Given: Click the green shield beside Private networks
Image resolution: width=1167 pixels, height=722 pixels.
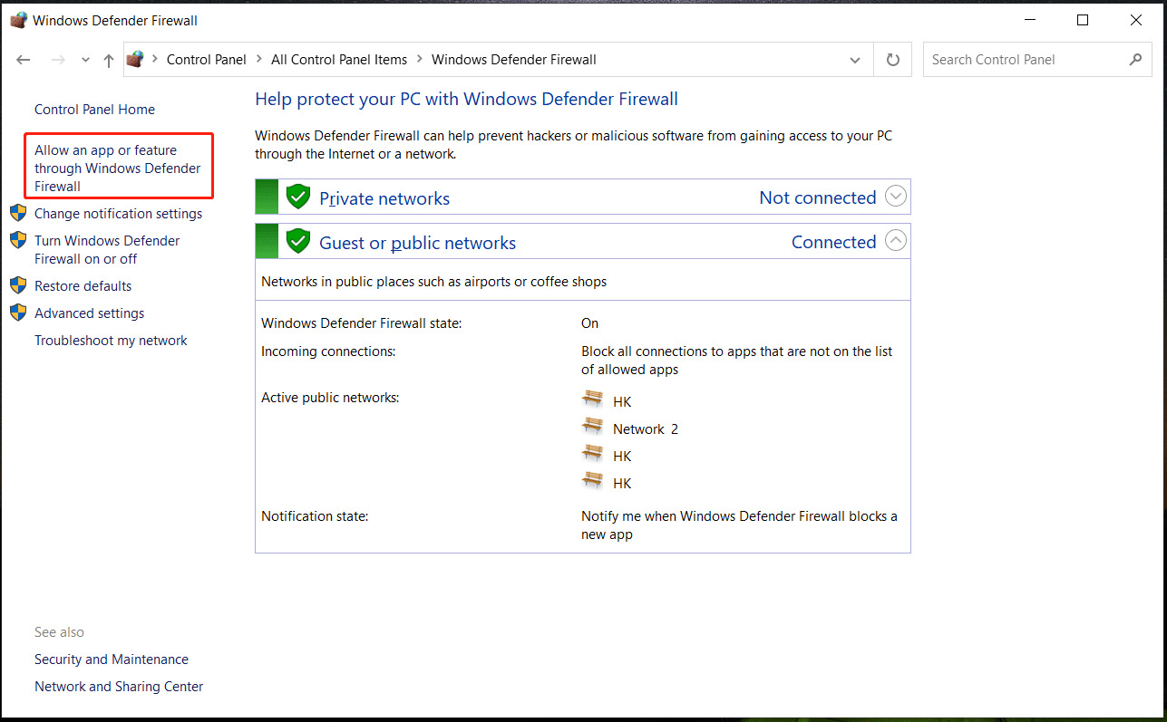Looking at the screenshot, I should 298,197.
